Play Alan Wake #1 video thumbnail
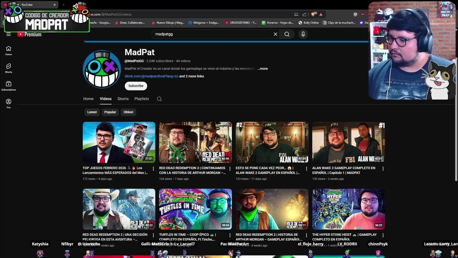458x258 pixels. [x=349, y=142]
